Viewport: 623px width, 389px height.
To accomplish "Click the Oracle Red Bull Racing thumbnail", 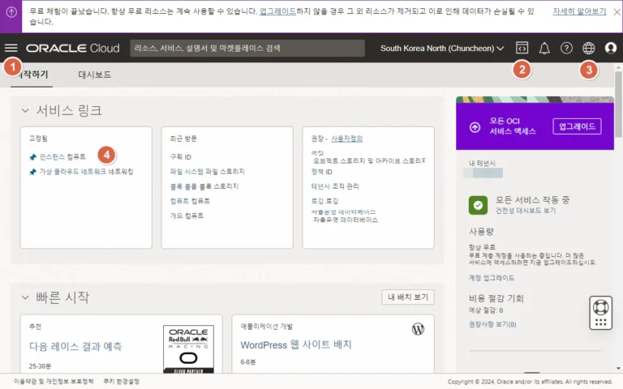I will (188, 349).
